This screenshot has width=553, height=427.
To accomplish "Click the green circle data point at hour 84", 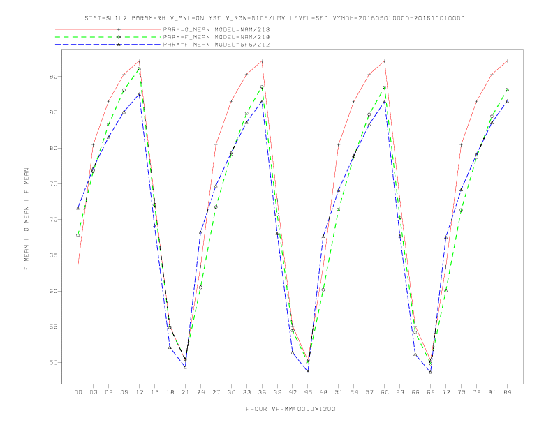I will [507, 90].
